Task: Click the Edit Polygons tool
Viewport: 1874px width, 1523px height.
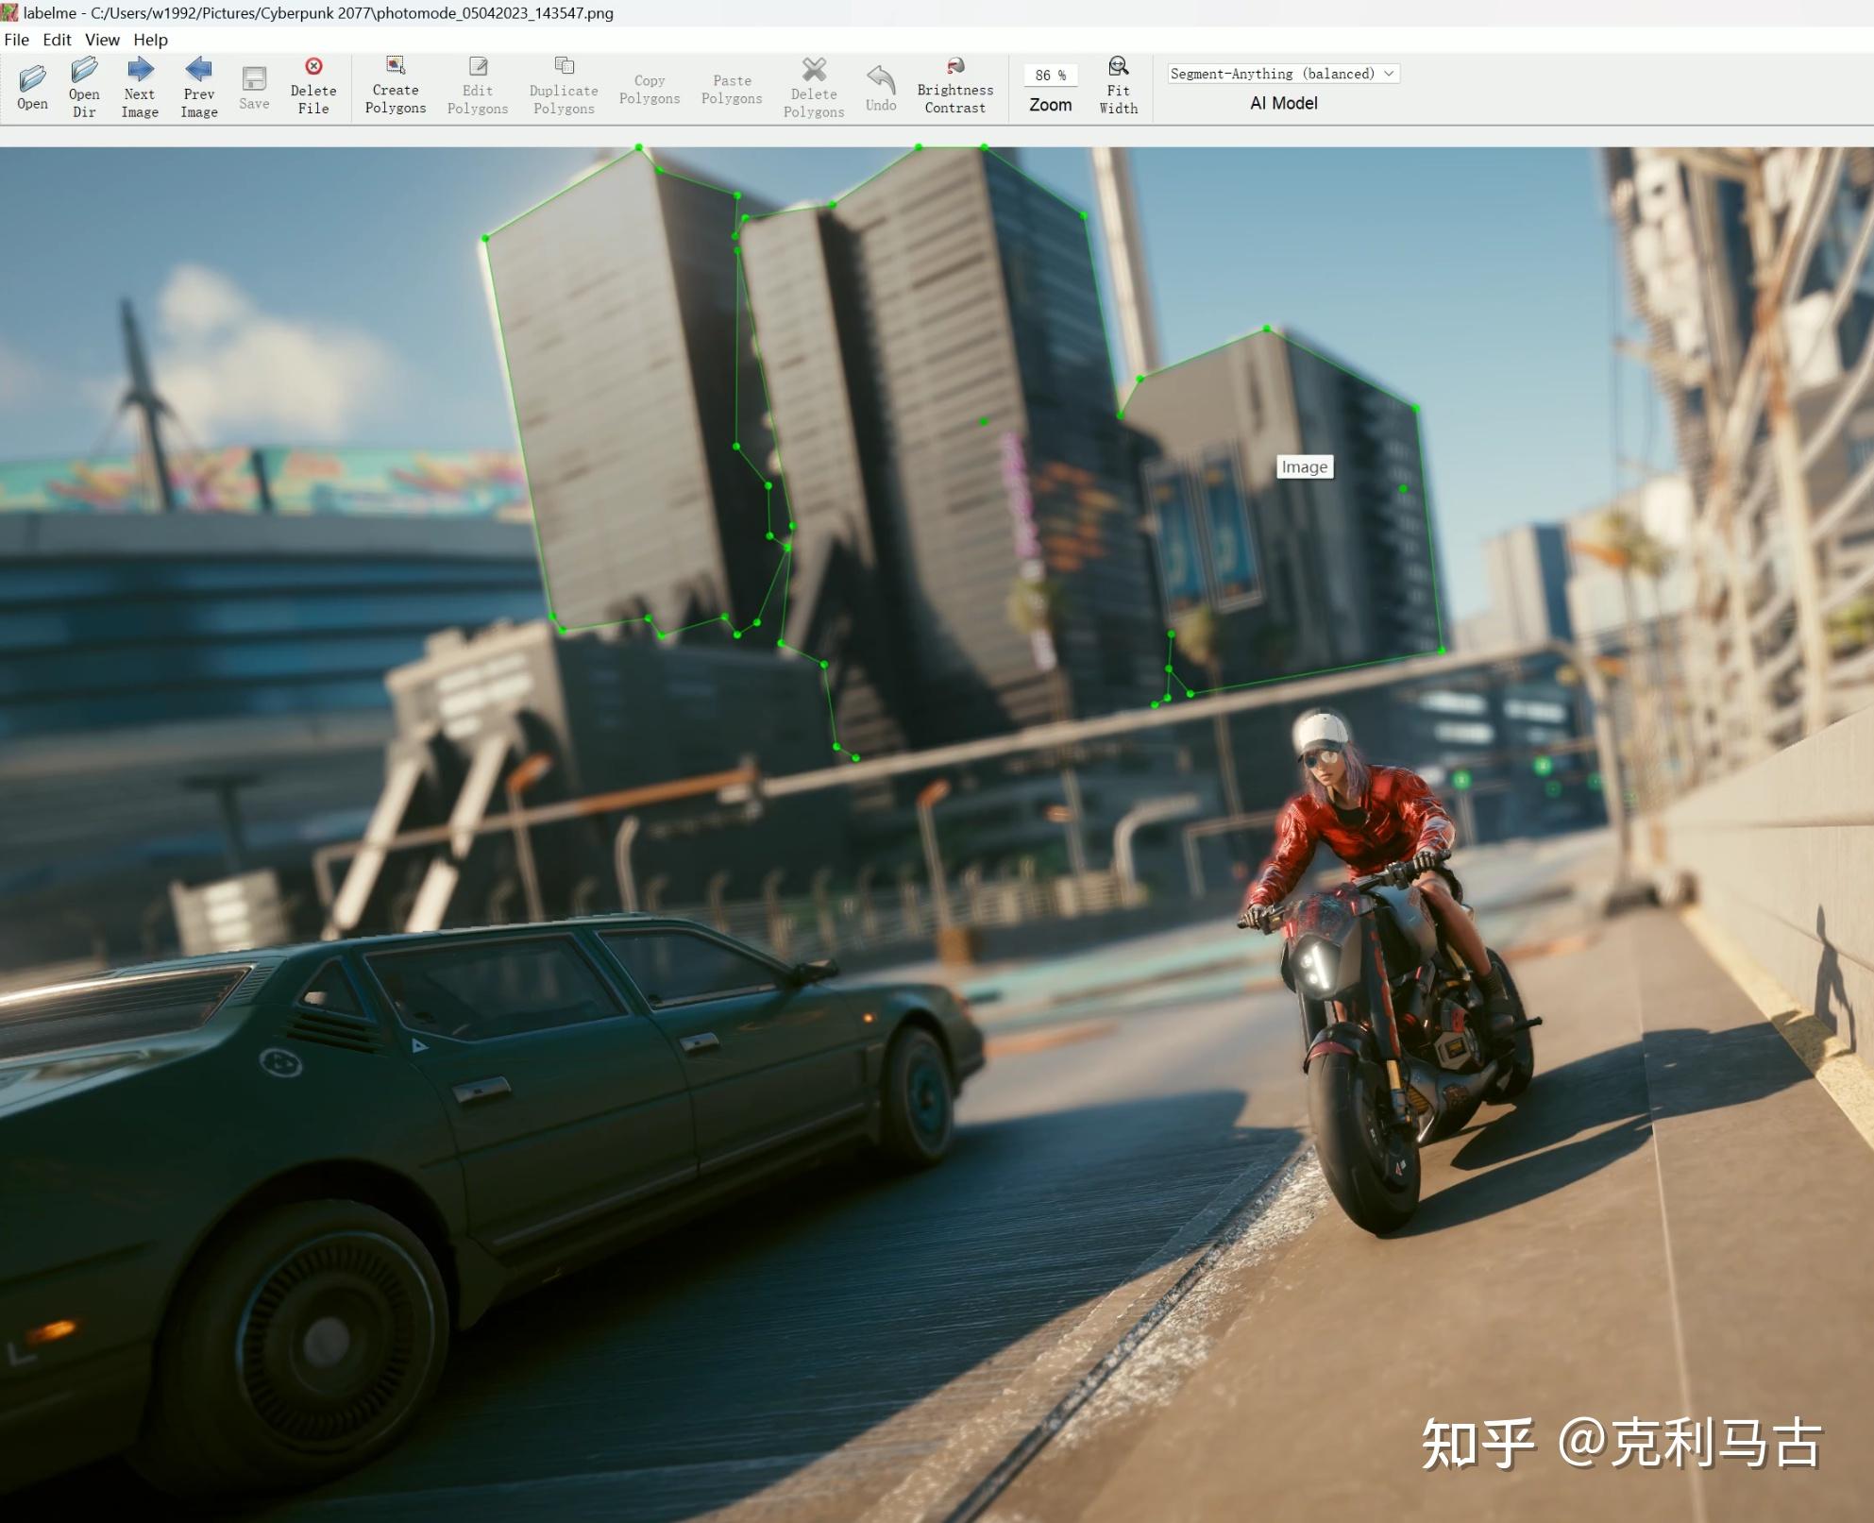Action: click(x=478, y=67)
